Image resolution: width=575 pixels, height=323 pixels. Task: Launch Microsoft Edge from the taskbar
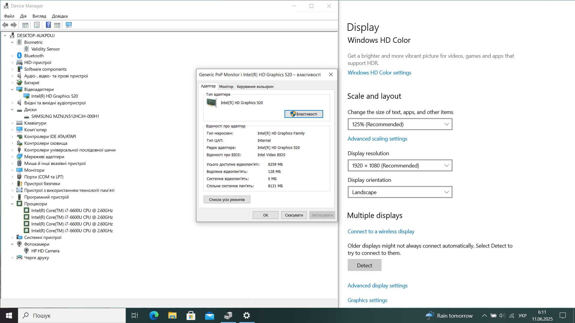point(154,315)
